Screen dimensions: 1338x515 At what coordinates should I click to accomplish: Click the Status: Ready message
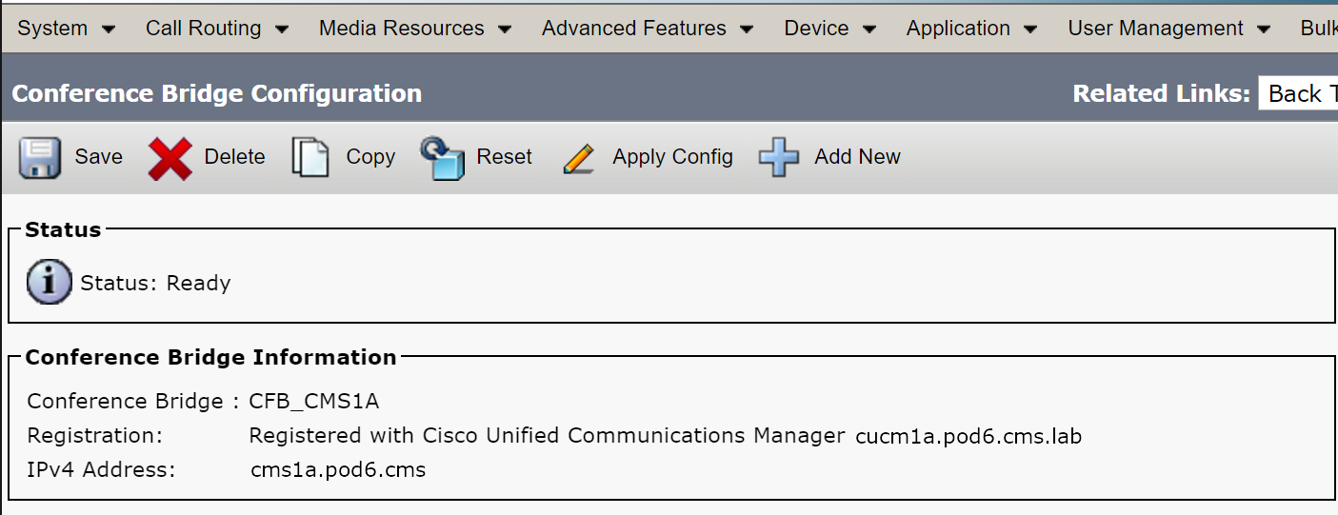coord(155,283)
